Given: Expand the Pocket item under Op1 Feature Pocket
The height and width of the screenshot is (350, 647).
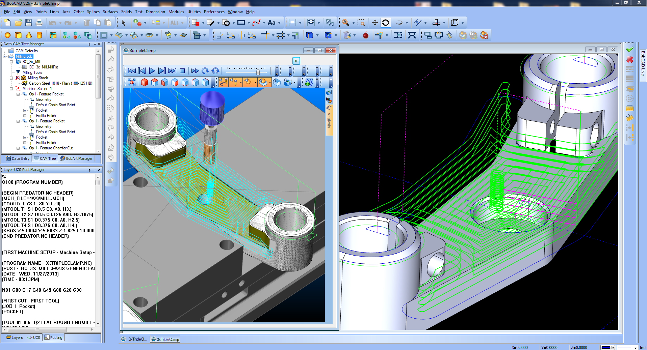Looking at the screenshot, I should (x=24, y=110).
